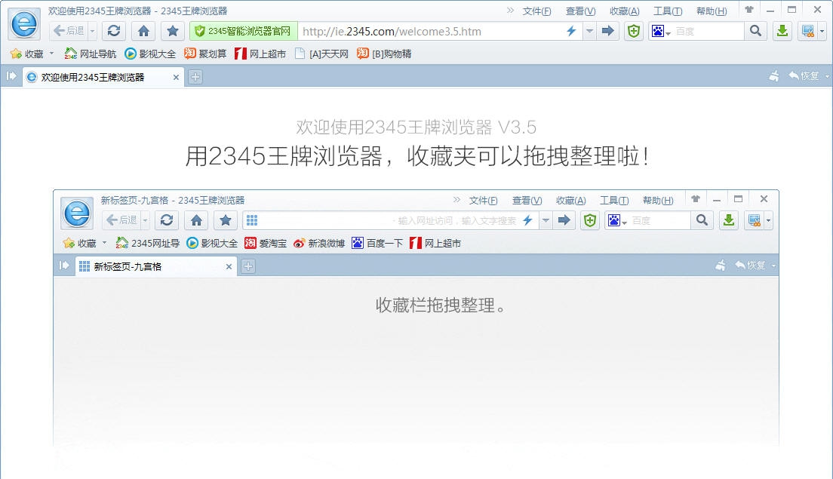
Task: Open the download manager icon
Action: [782, 32]
